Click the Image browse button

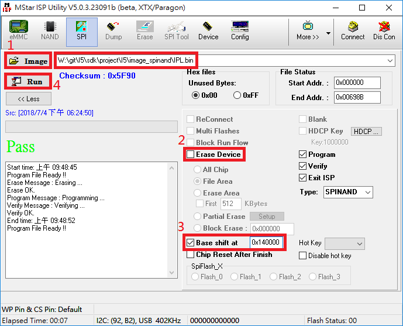point(29,61)
